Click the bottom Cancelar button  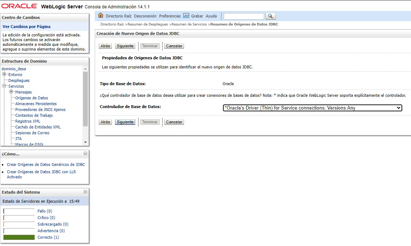pyautogui.click(x=174, y=122)
